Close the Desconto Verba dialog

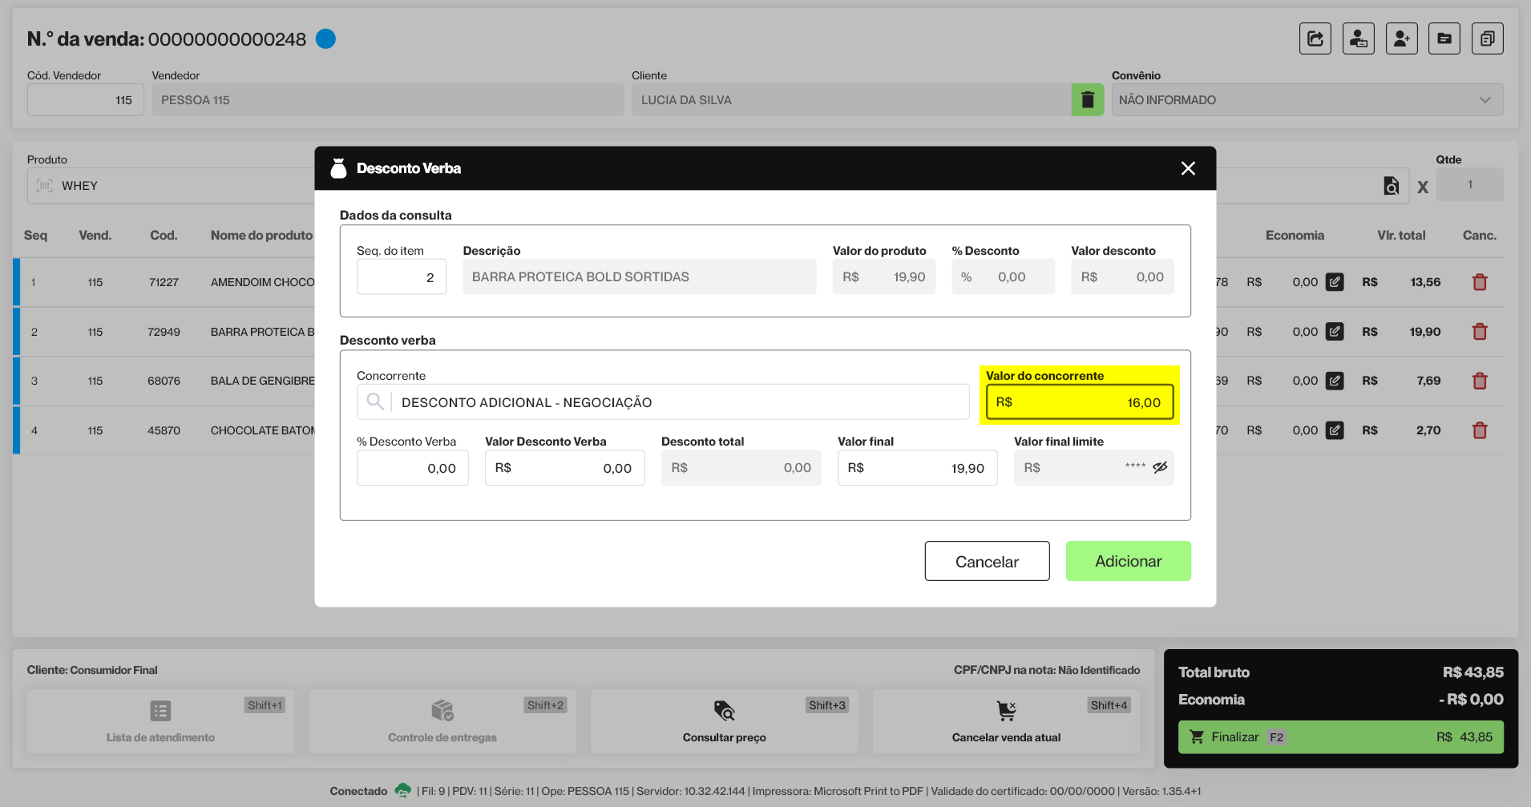tap(1188, 168)
